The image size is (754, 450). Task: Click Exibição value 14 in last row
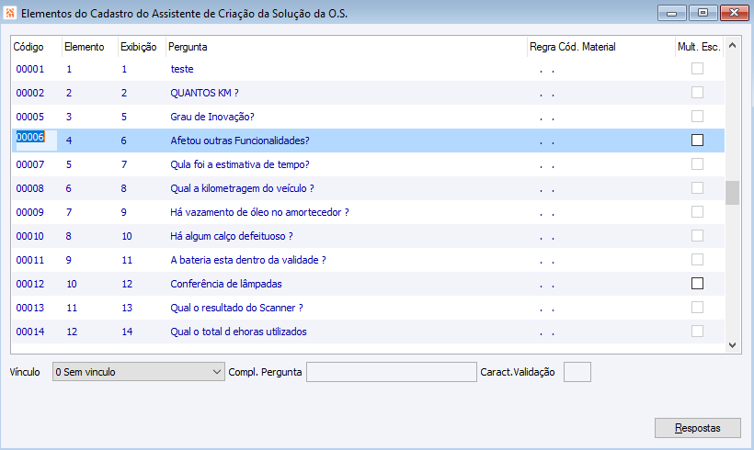pyautogui.click(x=127, y=332)
